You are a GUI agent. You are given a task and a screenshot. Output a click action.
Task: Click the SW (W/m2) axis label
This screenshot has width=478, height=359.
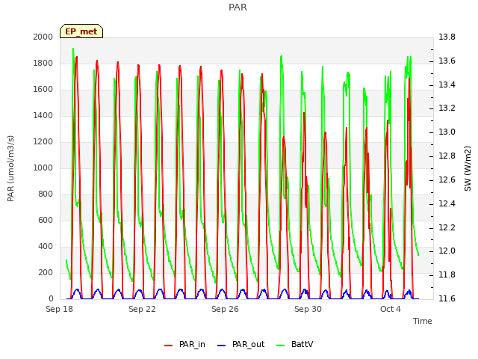[x=468, y=168]
